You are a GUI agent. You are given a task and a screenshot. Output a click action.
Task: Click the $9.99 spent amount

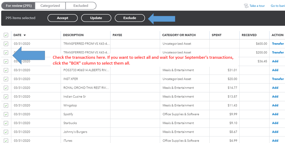tap(233, 114)
